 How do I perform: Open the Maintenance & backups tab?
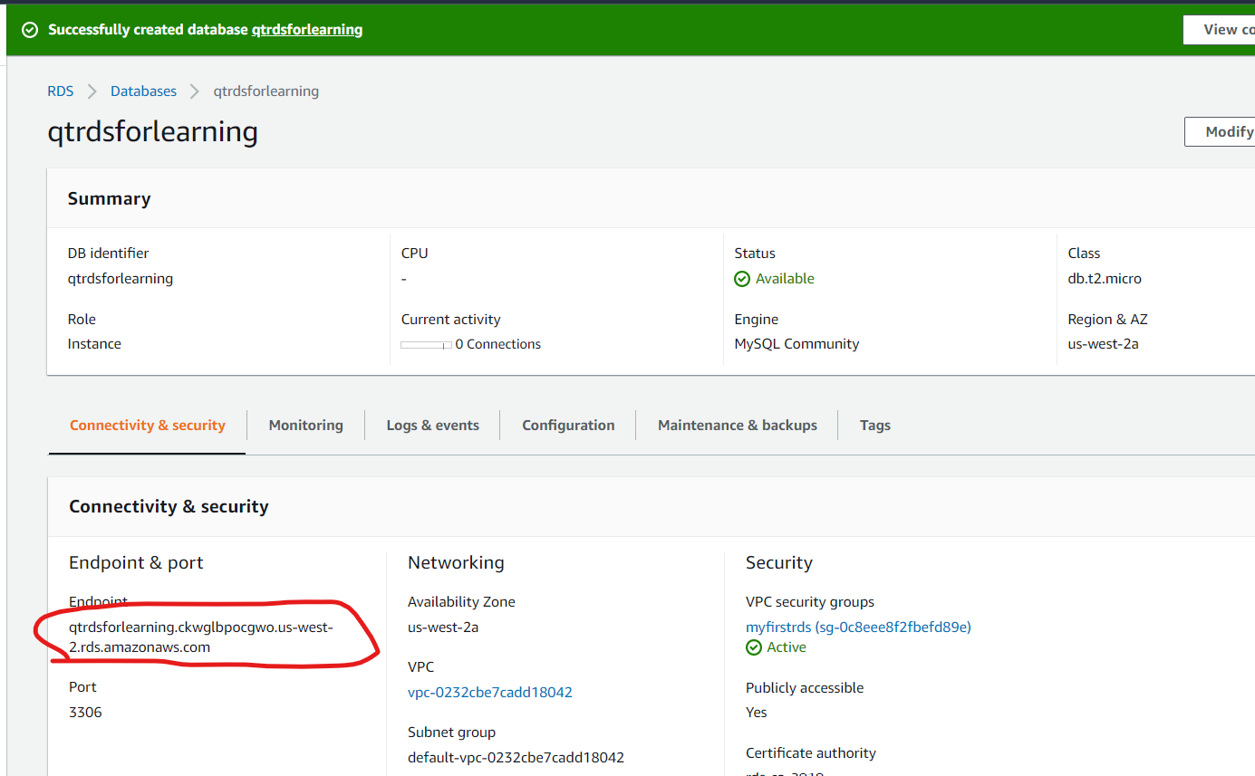point(738,426)
